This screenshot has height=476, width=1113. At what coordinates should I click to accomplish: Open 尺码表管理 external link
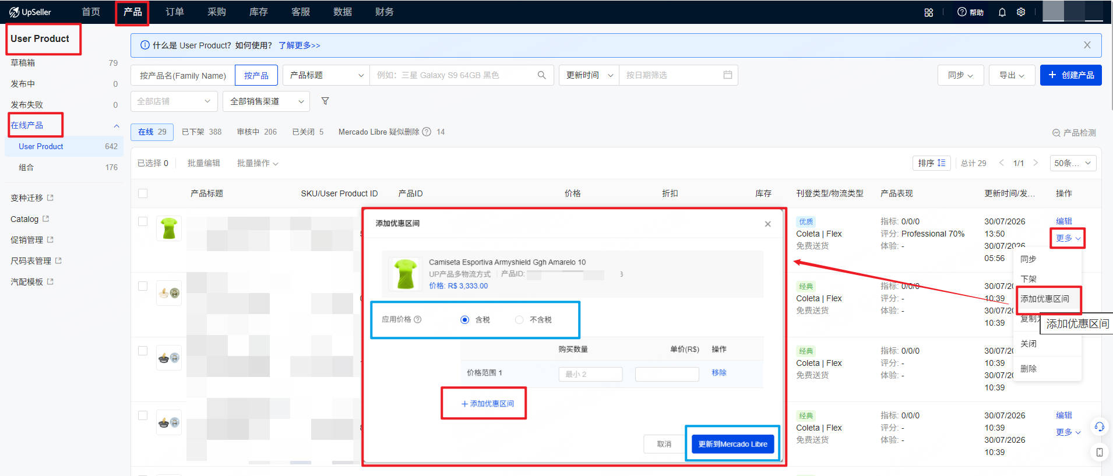pyautogui.click(x=36, y=261)
